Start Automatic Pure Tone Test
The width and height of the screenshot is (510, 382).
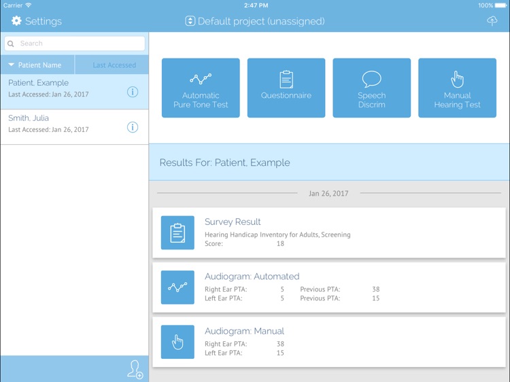[201, 88]
